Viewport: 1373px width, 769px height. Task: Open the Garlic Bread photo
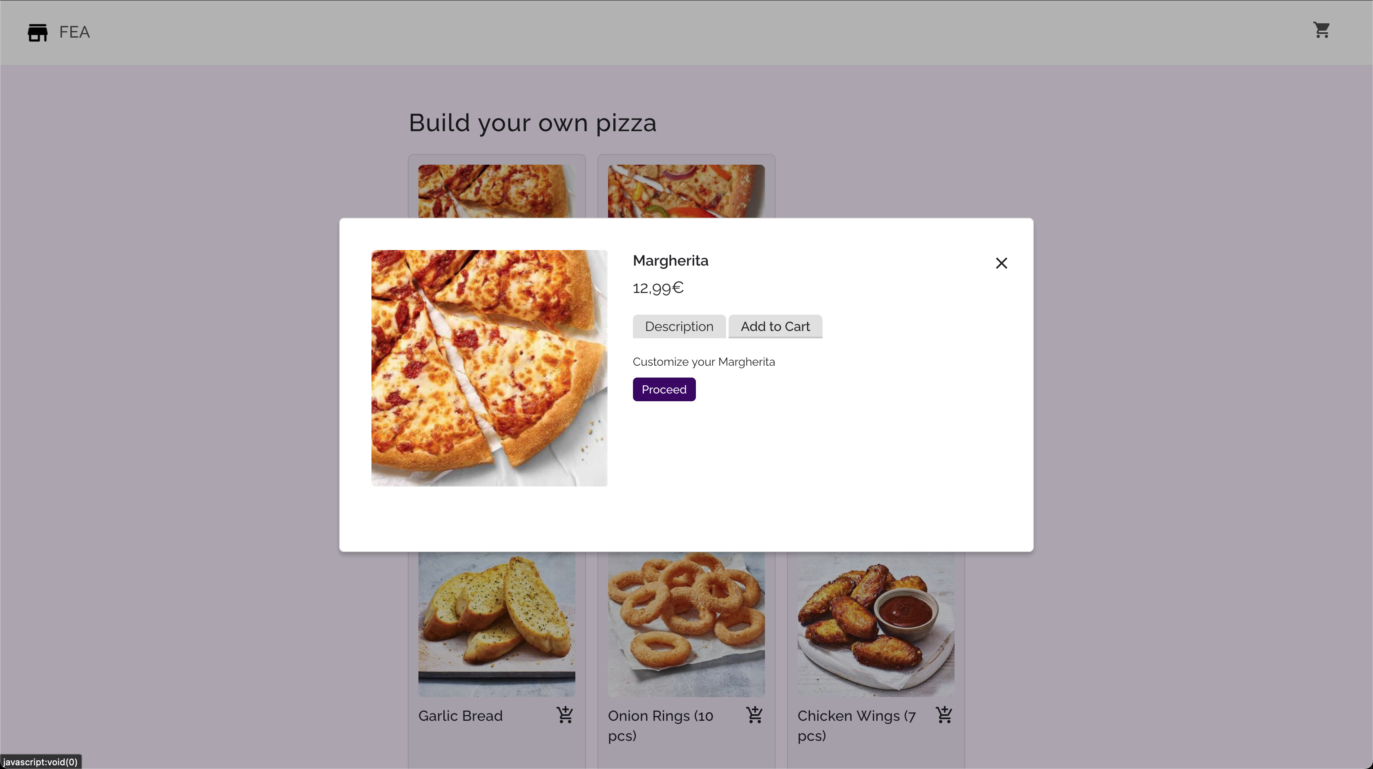point(496,624)
